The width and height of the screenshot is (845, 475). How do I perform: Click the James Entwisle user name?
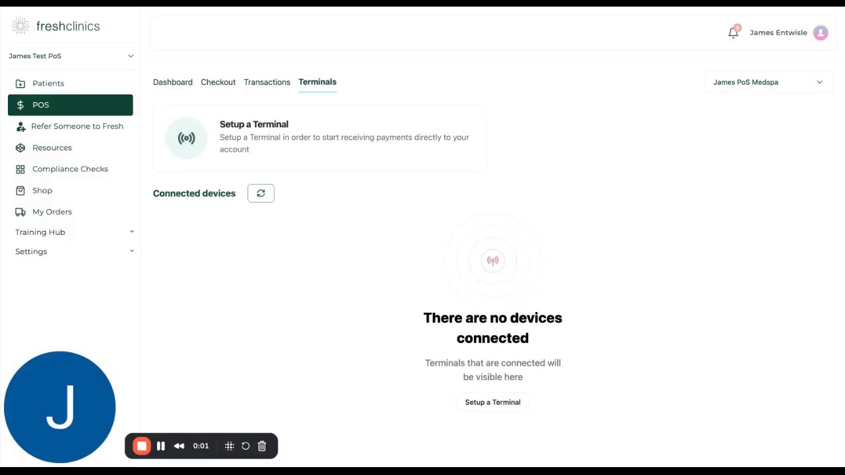778,32
